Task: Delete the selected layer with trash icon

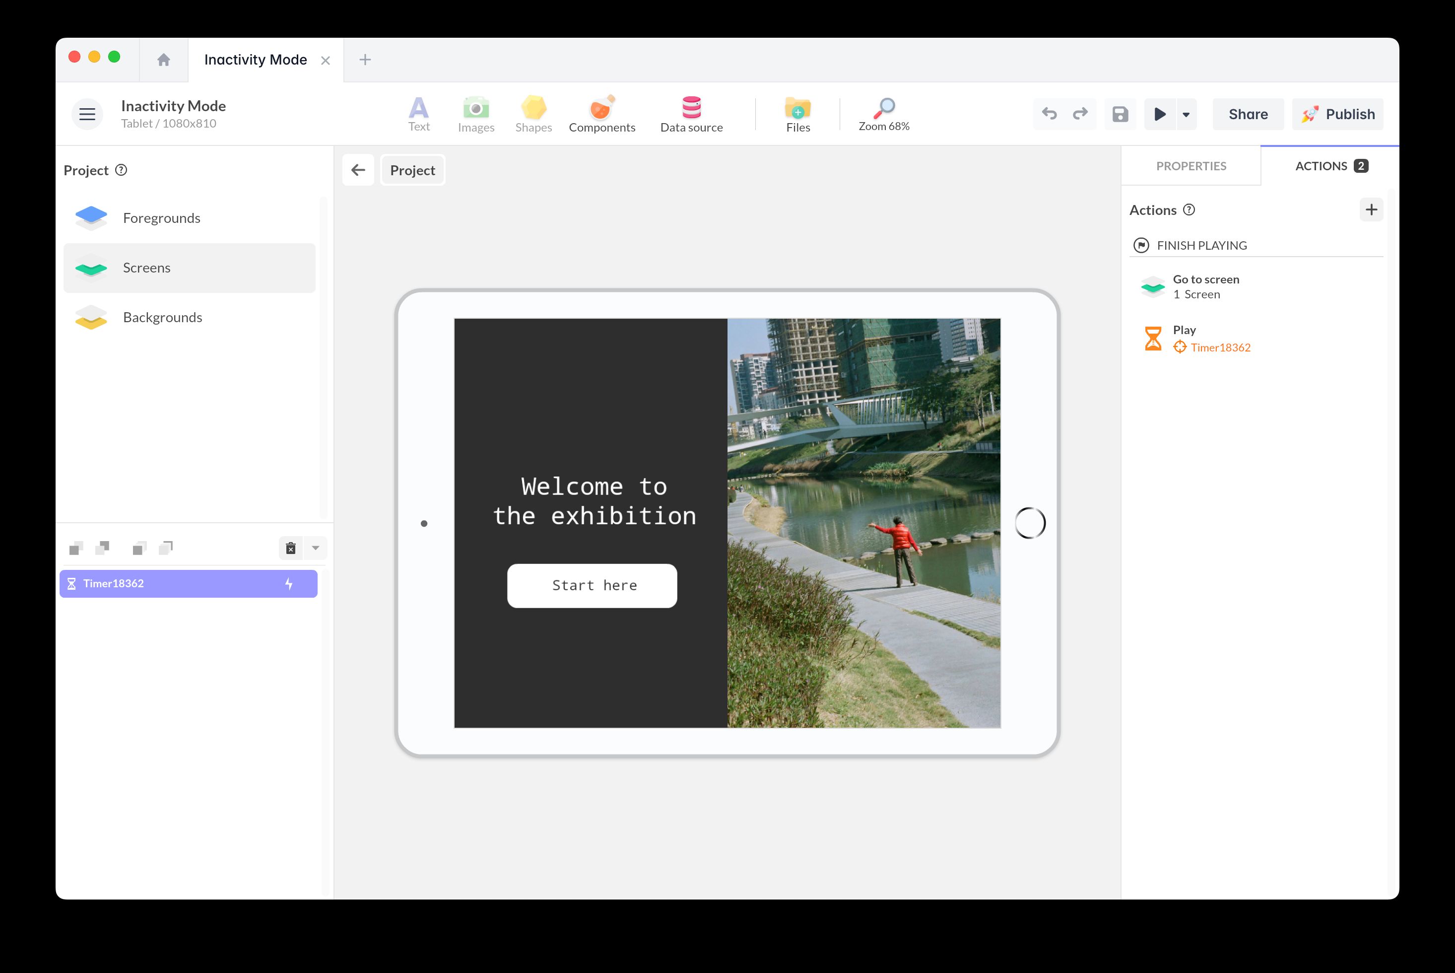Action: 290,548
